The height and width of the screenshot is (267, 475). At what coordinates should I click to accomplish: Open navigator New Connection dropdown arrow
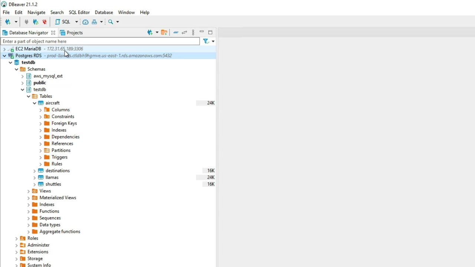pos(157,33)
